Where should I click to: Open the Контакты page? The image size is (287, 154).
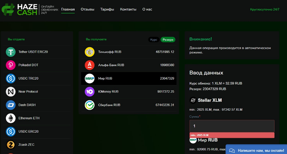coord(128,9)
